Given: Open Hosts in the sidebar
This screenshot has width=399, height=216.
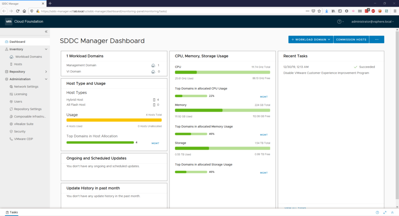Looking at the screenshot, I should click(x=18, y=64).
